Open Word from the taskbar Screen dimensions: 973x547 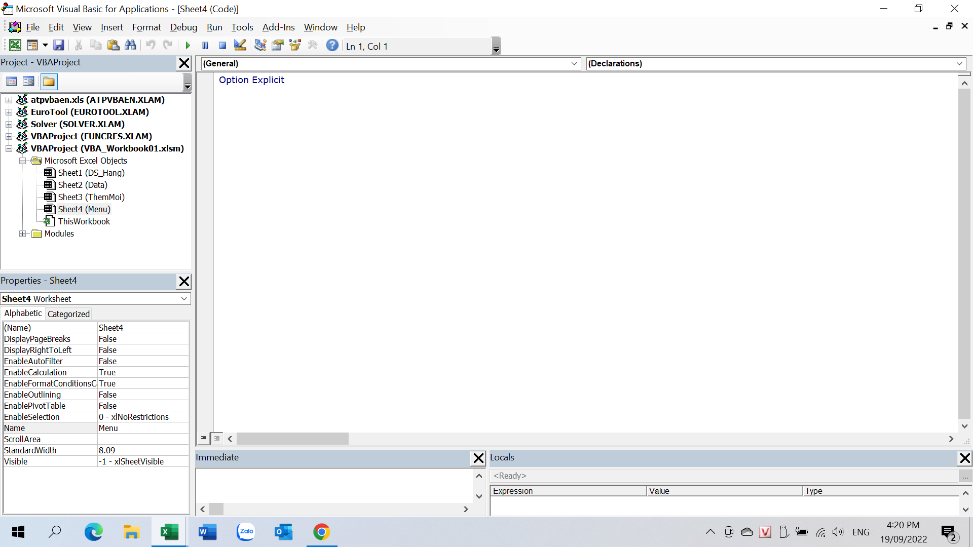tap(207, 532)
